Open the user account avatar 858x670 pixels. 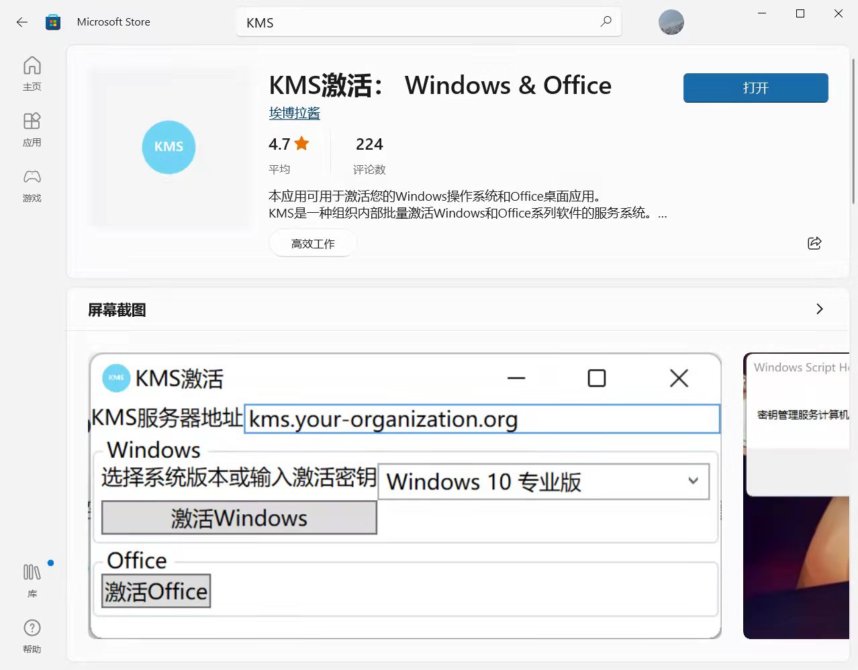click(671, 21)
